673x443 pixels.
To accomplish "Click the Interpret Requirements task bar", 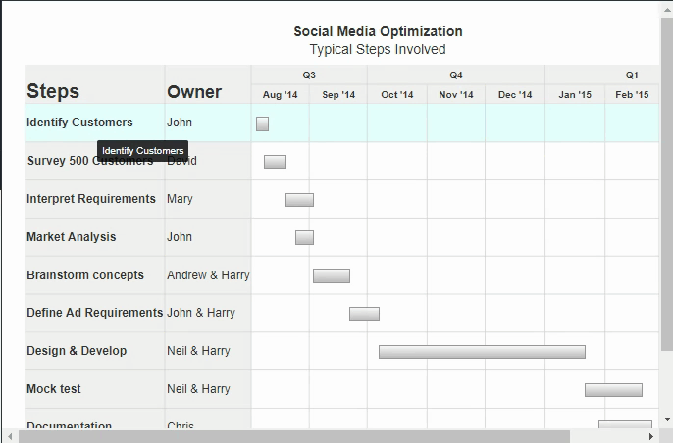I will (x=299, y=200).
